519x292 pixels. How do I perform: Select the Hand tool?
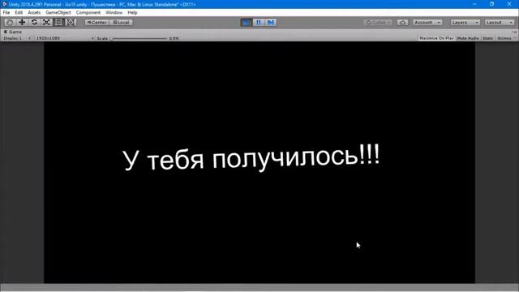[x=10, y=22]
